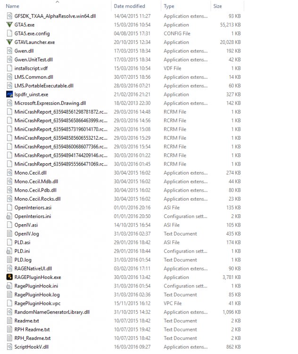298x354 pixels.
Task: Click the PLD.log document icon
Action: [9, 260]
